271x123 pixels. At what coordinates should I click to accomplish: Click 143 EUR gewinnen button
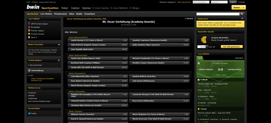232,47
